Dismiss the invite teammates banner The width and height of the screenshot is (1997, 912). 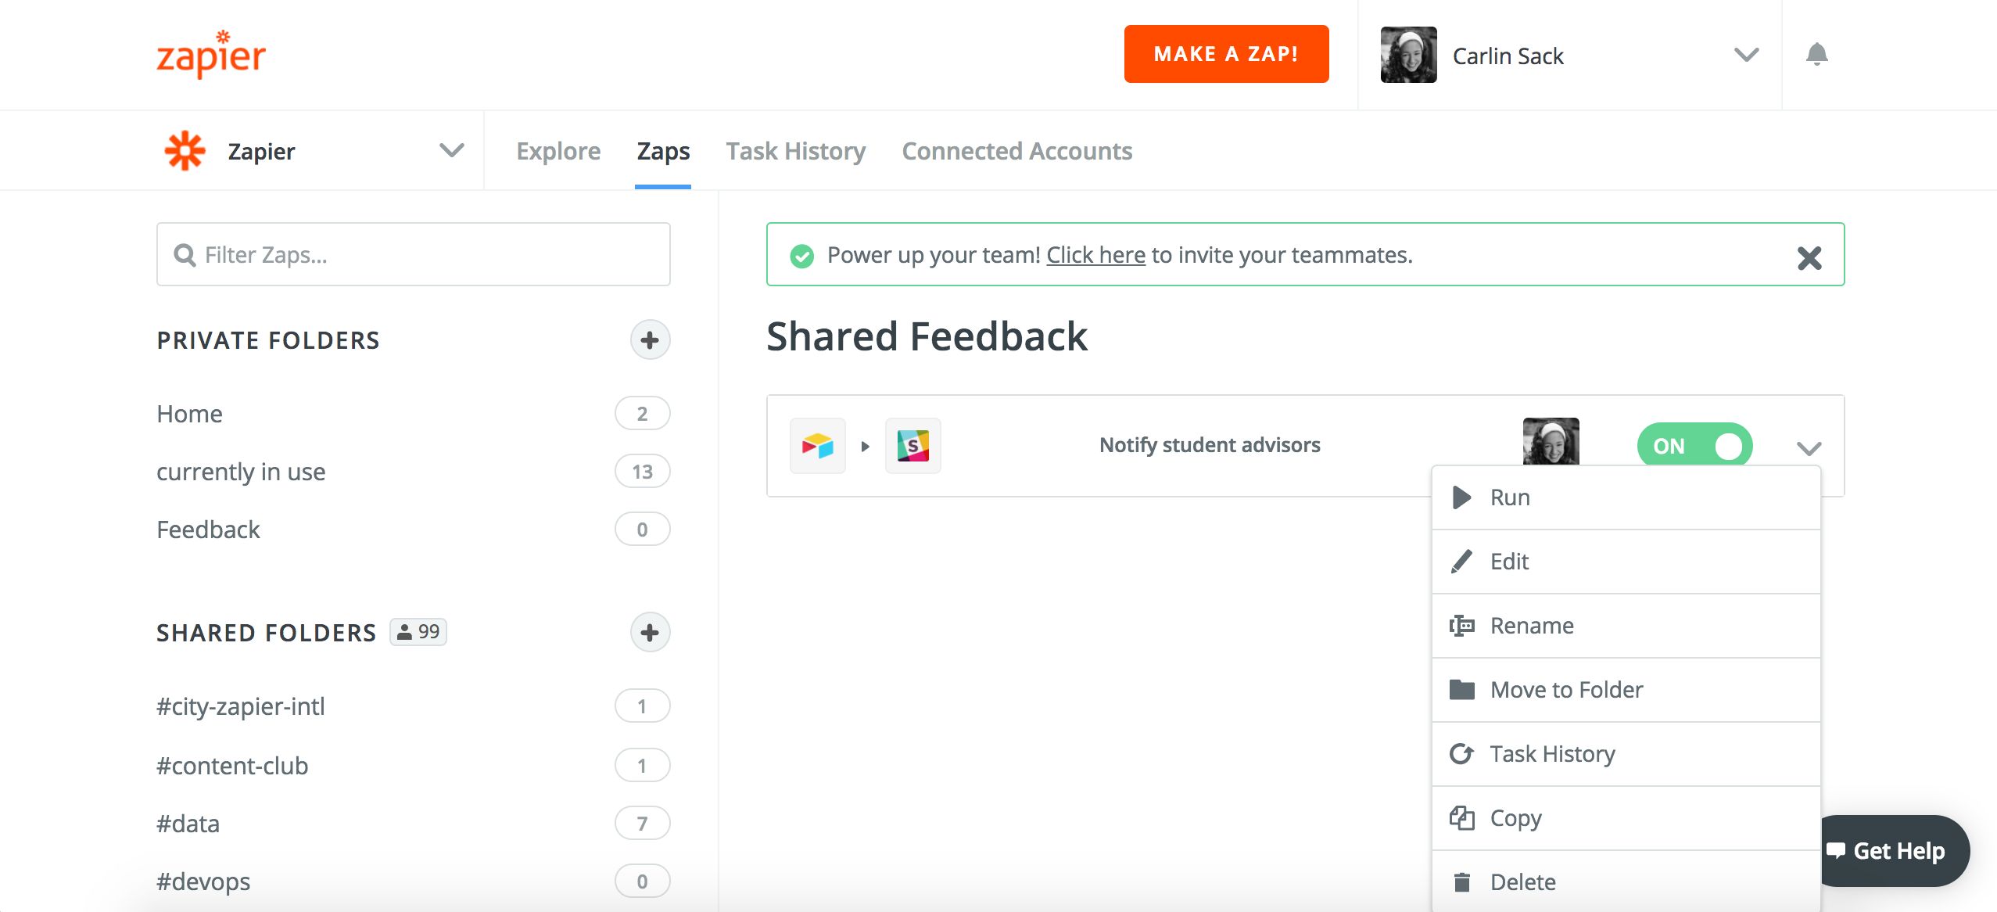pos(1809,257)
